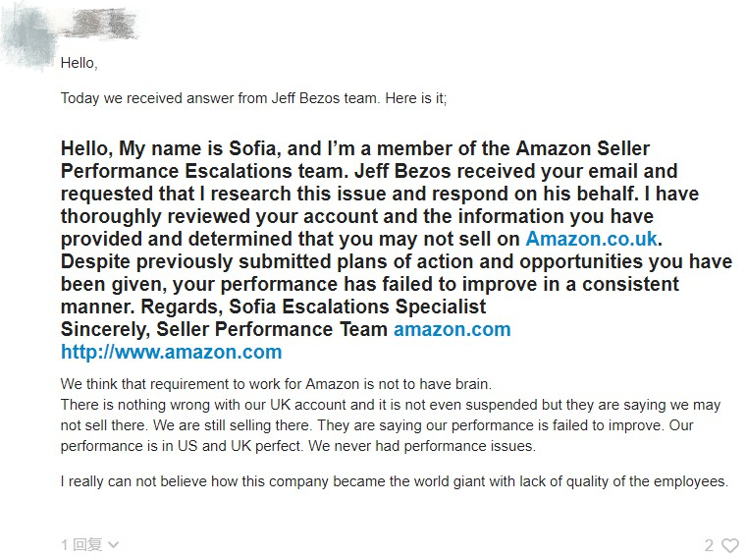Open the amazon.com link after Seller Performance Team
The height and width of the screenshot is (559, 746).
point(452,329)
